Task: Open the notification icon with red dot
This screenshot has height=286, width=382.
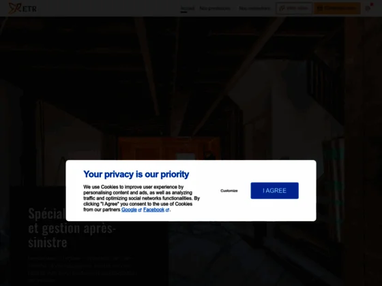Action: (x=368, y=8)
